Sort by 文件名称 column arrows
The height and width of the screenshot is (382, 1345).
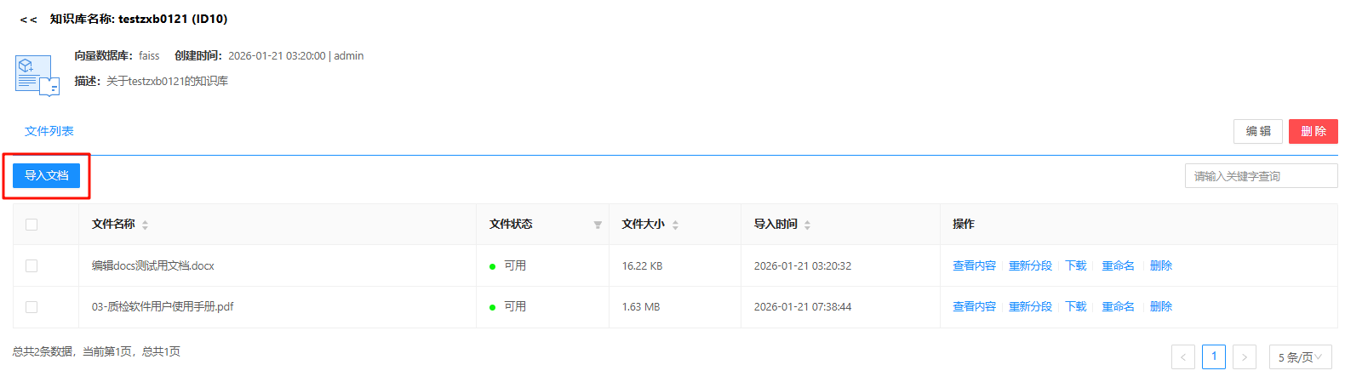[x=146, y=225]
